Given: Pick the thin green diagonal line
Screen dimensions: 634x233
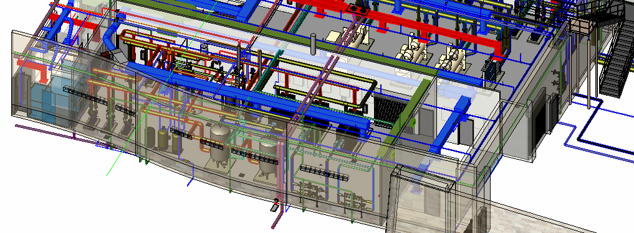Looking at the screenshot, I should tap(161, 88).
